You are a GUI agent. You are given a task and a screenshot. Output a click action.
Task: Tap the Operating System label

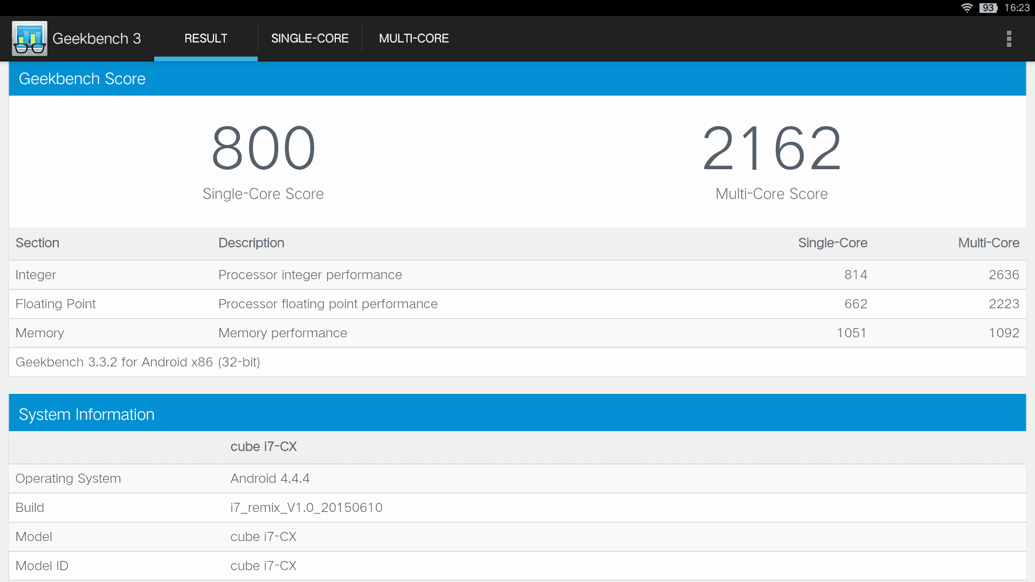click(x=68, y=479)
